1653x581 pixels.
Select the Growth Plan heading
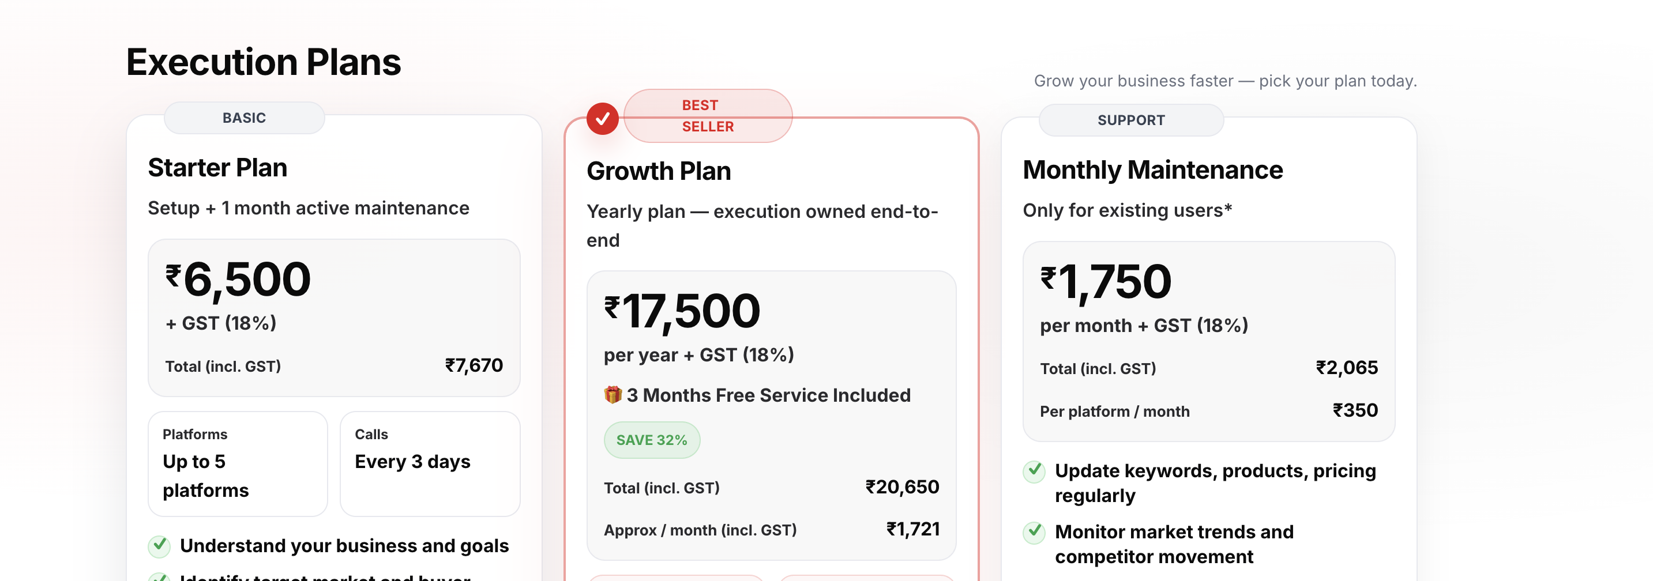coord(659,171)
